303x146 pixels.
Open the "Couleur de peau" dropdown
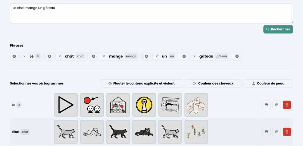pyautogui.click(x=268, y=83)
